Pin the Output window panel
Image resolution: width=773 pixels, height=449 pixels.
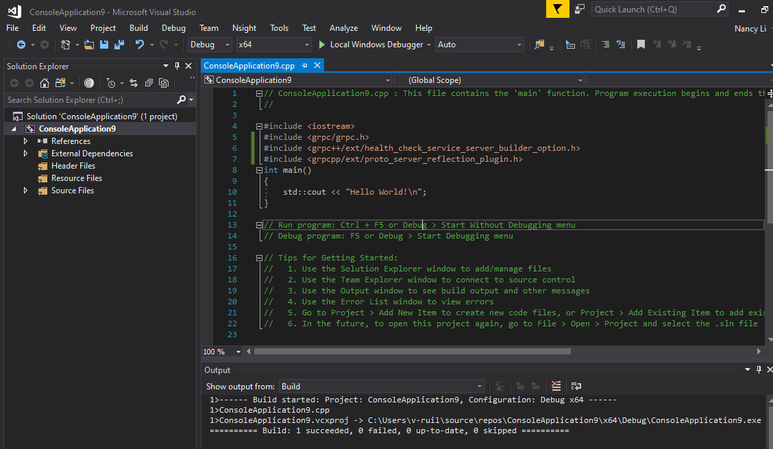[759, 369]
